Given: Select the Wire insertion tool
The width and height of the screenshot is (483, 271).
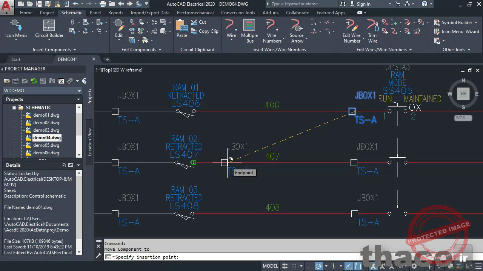Looking at the screenshot, I should click(x=231, y=29).
